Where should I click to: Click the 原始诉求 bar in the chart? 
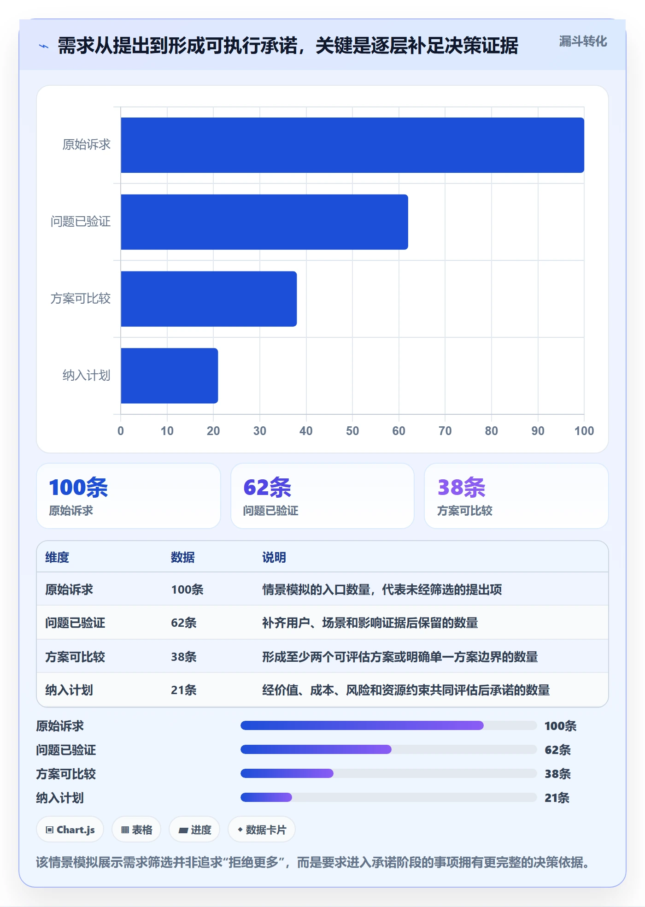352,145
